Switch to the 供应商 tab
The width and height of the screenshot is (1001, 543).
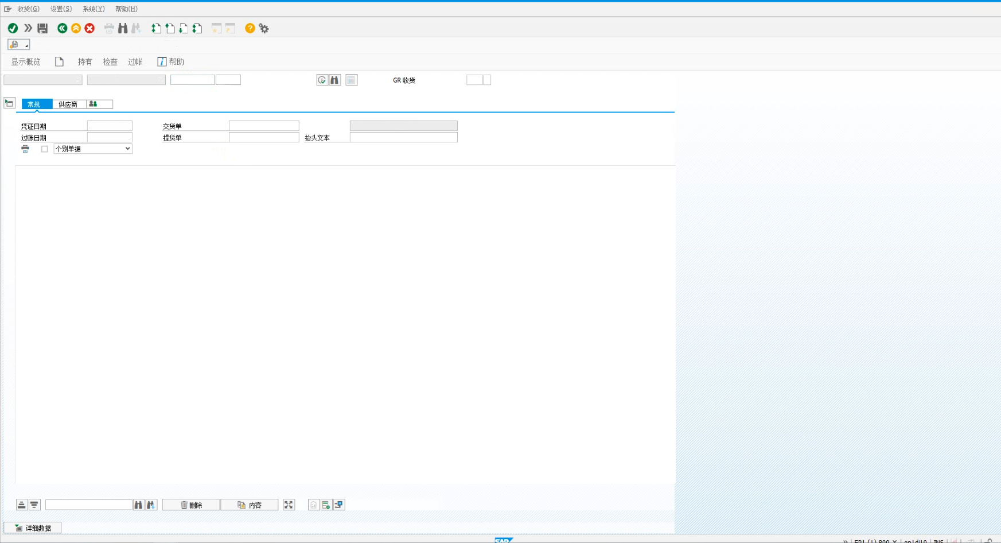pyautogui.click(x=68, y=104)
